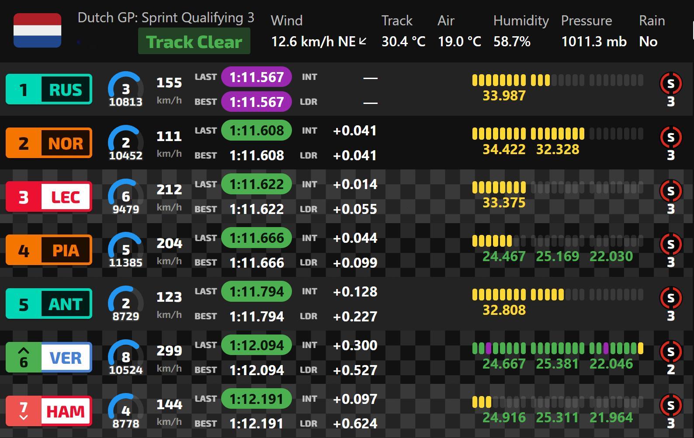Click the purple best lap 1:11.567
This screenshot has width=694, height=438.
(x=257, y=102)
